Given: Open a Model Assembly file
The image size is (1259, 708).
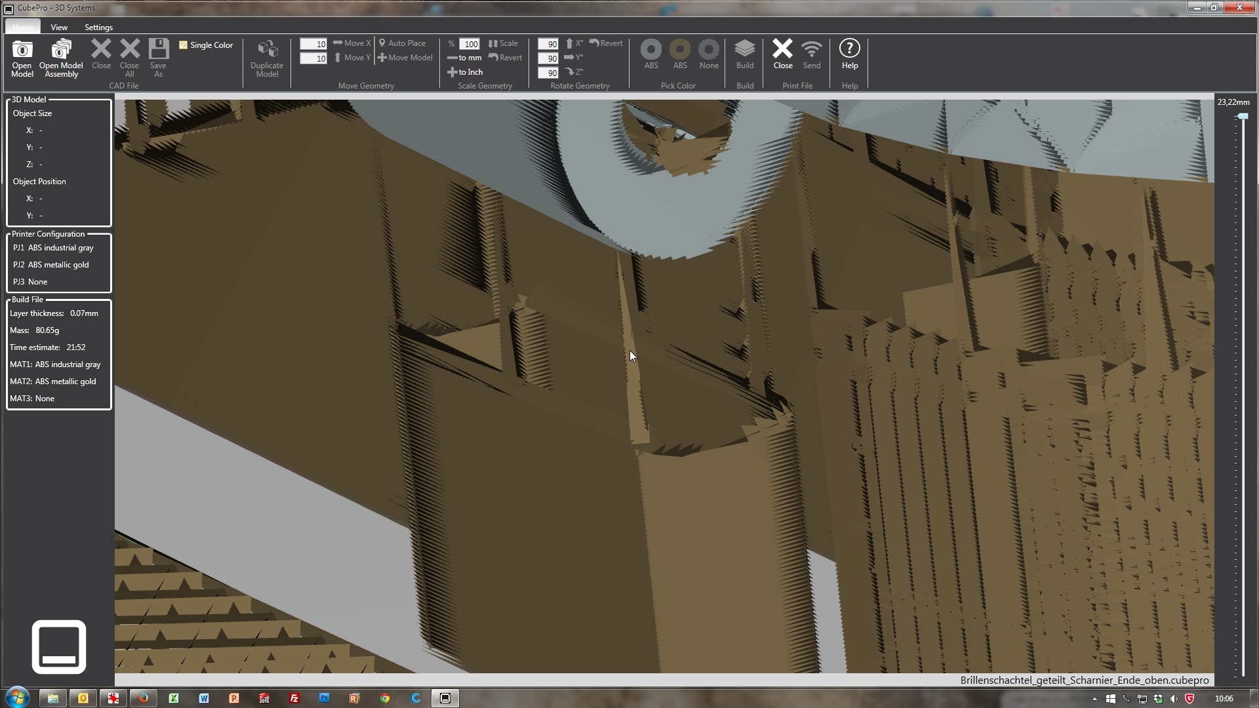Looking at the screenshot, I should click(x=61, y=50).
